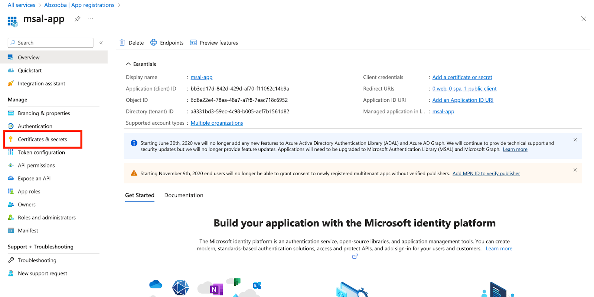The image size is (594, 297).
Task: Collapse the Essentials section
Action: point(128,64)
